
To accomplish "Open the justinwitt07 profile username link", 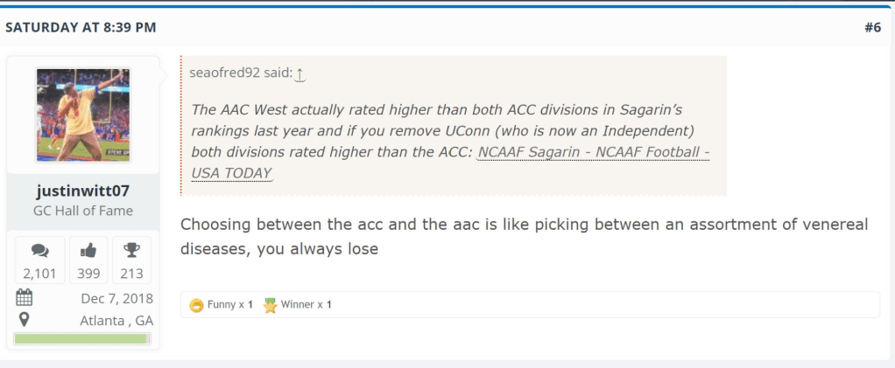I will 83,191.
